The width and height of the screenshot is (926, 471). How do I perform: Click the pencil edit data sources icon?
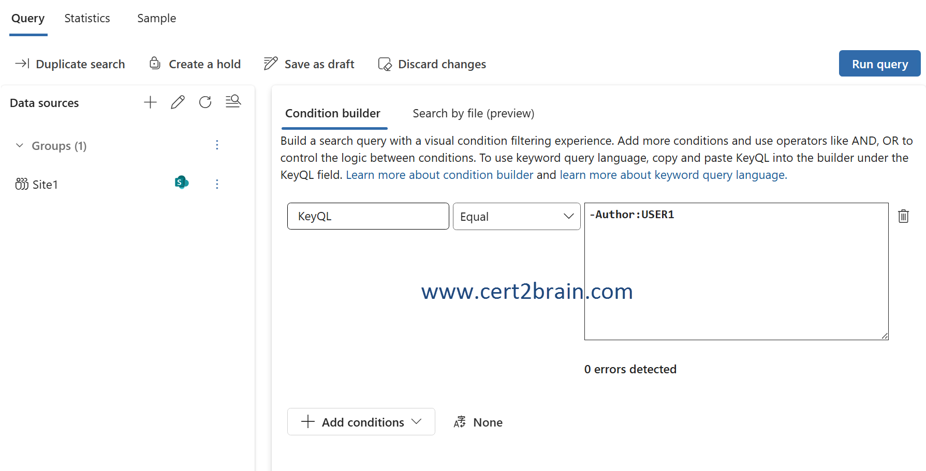click(x=178, y=102)
